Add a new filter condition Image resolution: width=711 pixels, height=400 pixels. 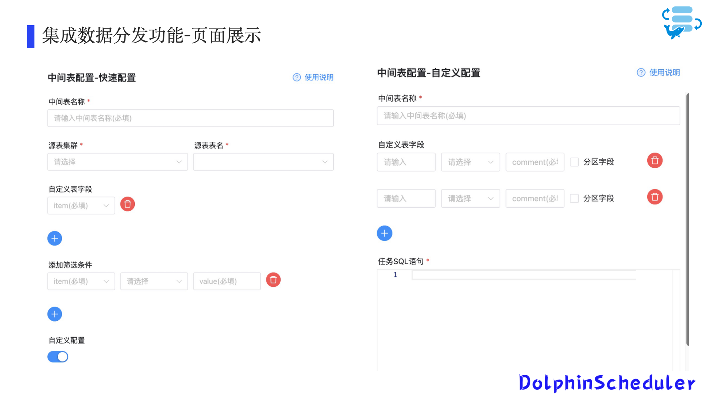tap(54, 314)
